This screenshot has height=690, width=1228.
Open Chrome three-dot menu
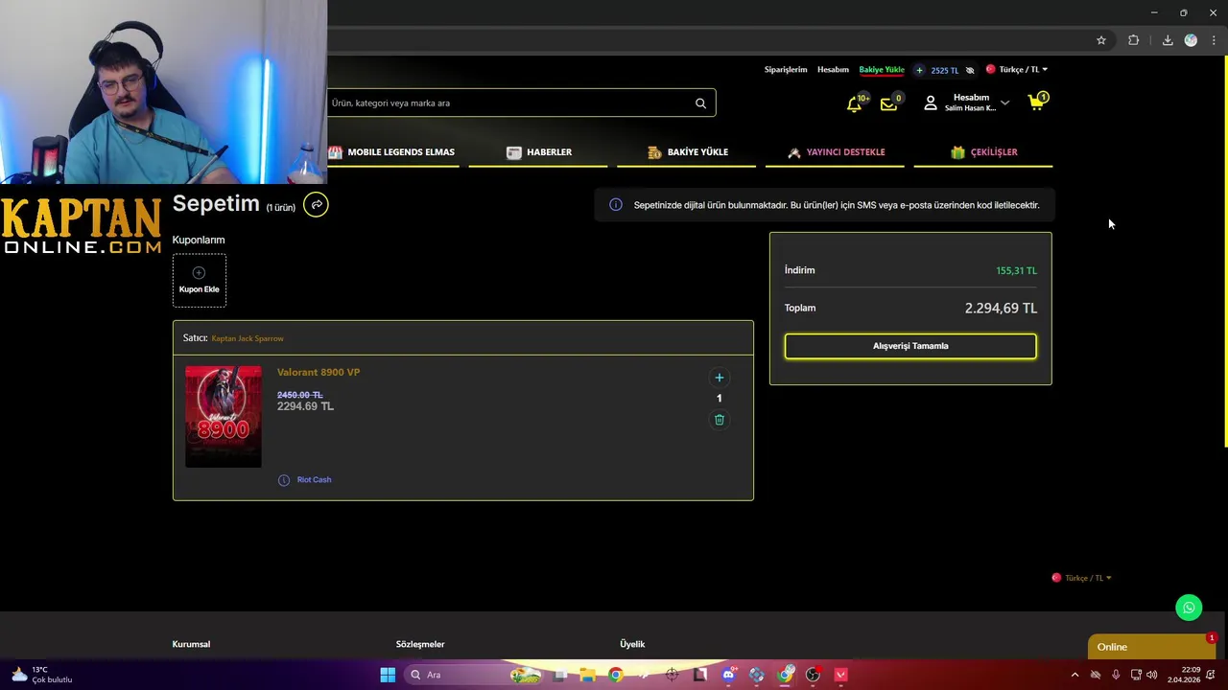pos(1214,40)
